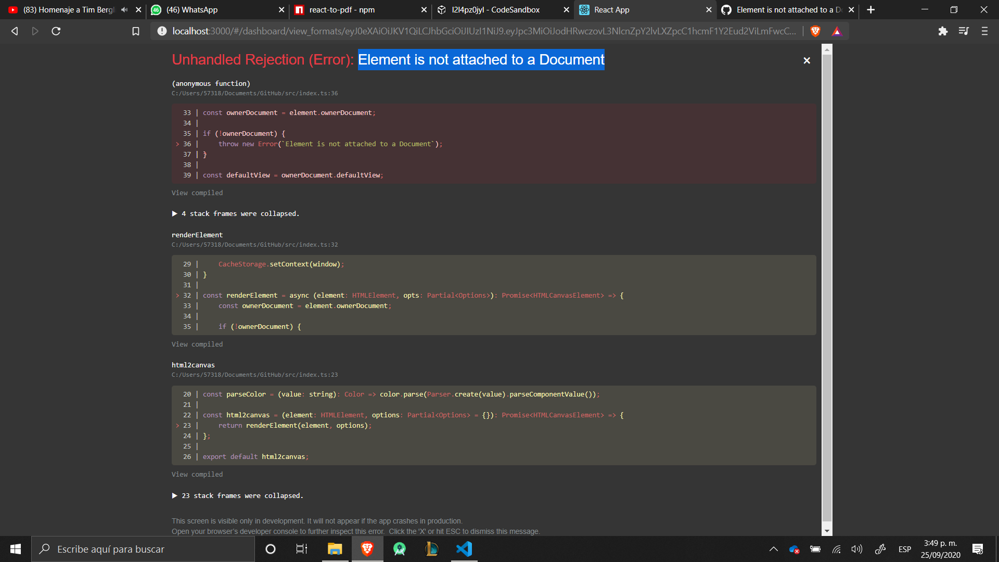Open the browser extensions puzzle icon
Viewport: 999px width, 562px height.
(943, 31)
